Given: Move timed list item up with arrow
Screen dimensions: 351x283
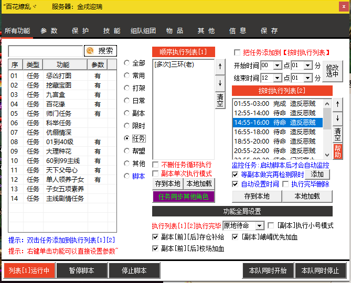Looking at the screenshot, I should tap(337, 104).
